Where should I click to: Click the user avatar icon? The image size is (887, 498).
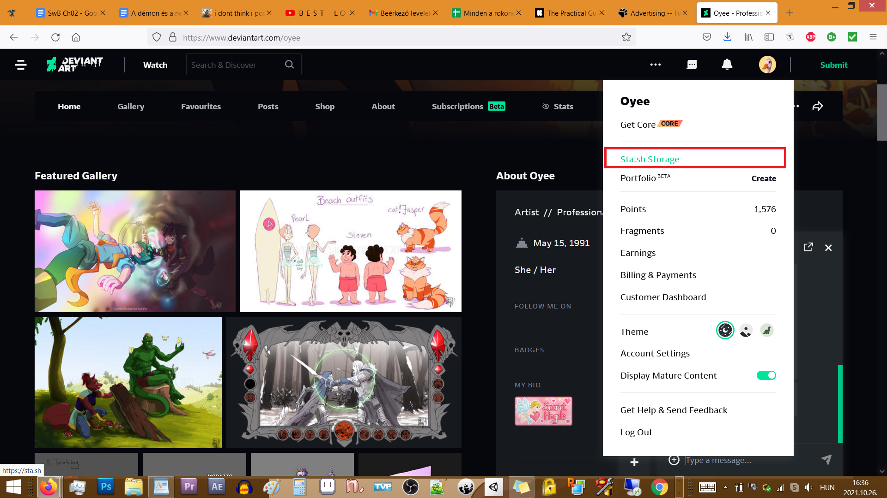coord(767,65)
